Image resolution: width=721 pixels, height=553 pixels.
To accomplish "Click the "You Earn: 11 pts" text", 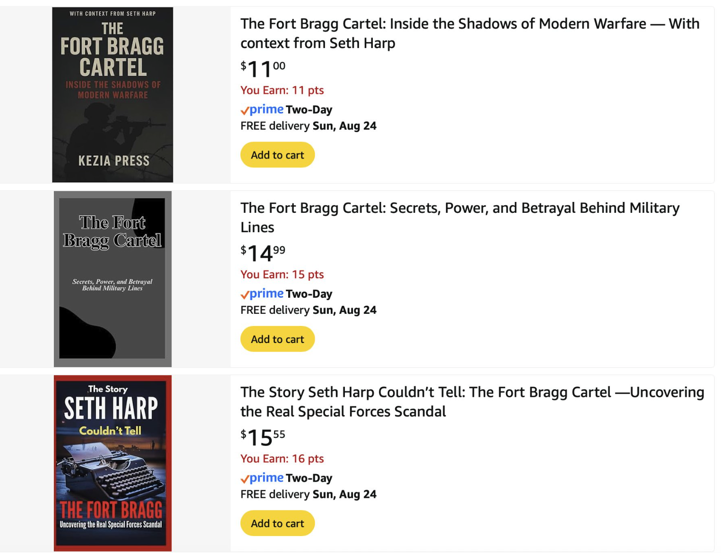I will tap(282, 90).
